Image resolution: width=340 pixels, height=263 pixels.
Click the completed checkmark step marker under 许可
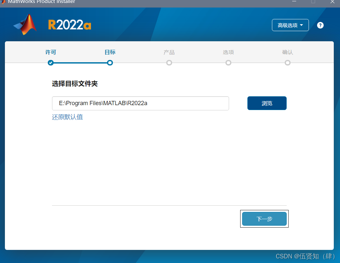(x=51, y=63)
